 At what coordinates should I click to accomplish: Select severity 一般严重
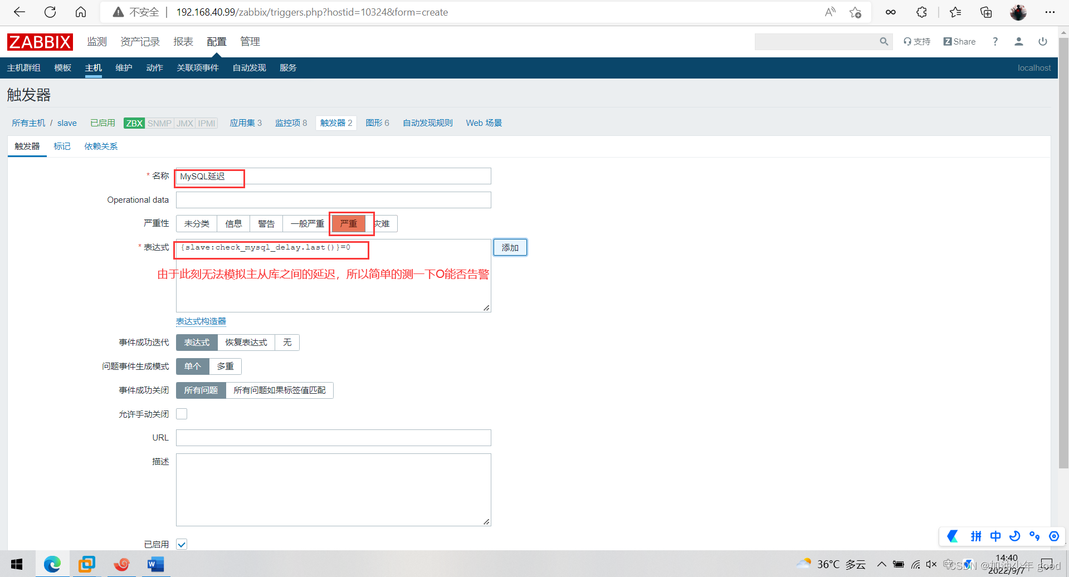click(x=307, y=224)
